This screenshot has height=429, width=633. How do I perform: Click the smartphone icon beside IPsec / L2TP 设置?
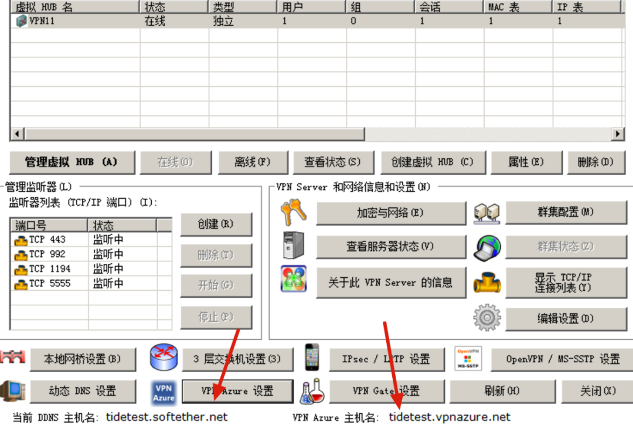312,357
